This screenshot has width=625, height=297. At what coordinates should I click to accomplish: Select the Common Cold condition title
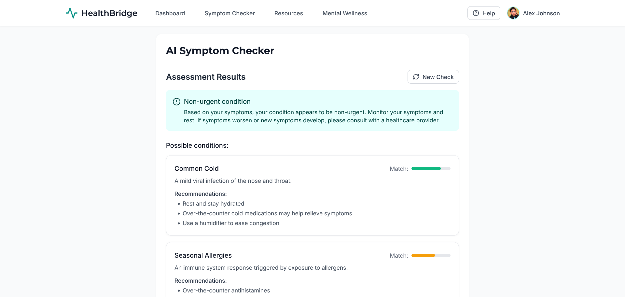196,169
